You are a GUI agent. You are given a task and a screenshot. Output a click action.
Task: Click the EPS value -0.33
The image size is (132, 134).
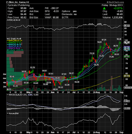pyautogui.click(x=56, y=11)
